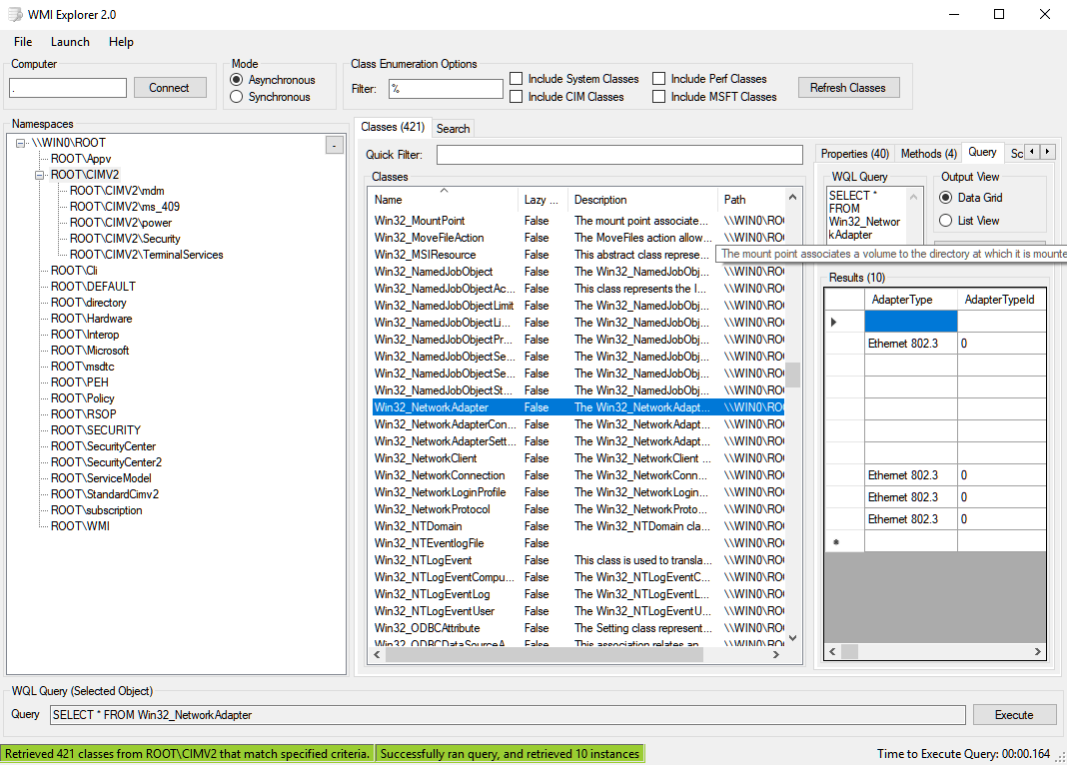Select ROOT\CIMV2\TerminalServices namespace
The image size is (1067, 765).
pos(146,255)
